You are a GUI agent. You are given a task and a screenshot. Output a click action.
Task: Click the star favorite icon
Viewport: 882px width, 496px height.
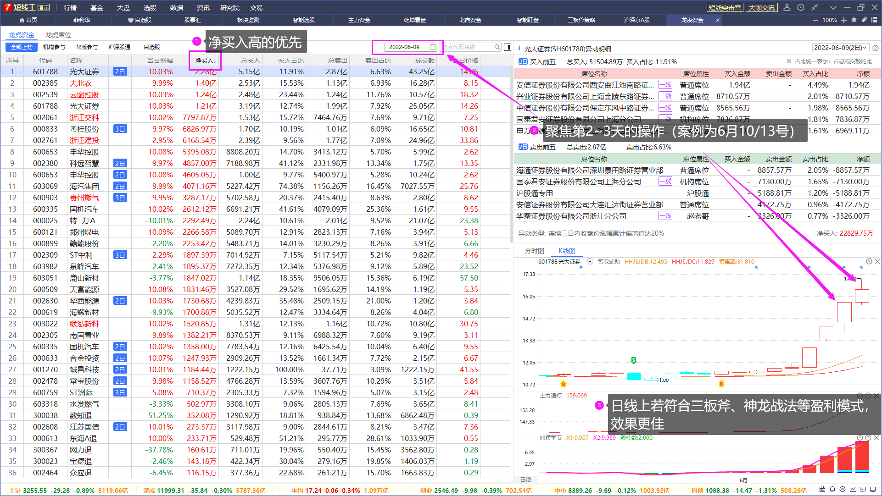[x=854, y=20]
